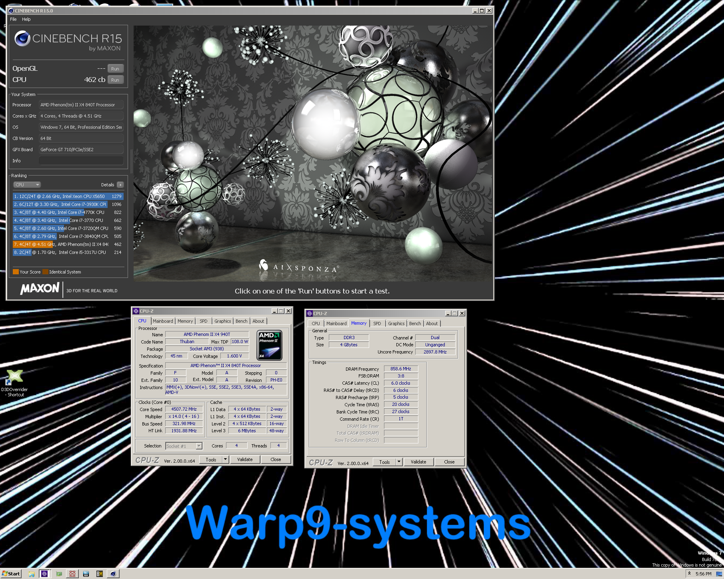Click the DRAM Frequency 858.6 MHz value
724x579 pixels.
click(x=401, y=369)
